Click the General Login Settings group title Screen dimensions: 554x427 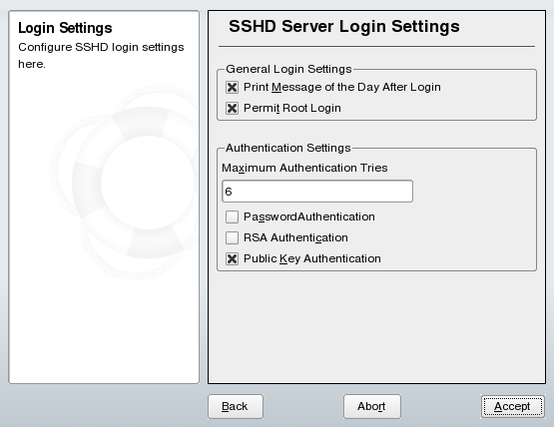(x=288, y=69)
